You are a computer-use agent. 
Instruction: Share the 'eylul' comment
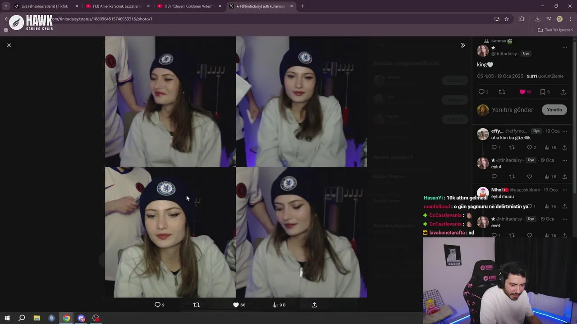click(x=565, y=176)
